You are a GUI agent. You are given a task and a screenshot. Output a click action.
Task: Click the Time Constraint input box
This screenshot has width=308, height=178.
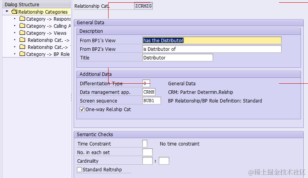tap(145, 144)
